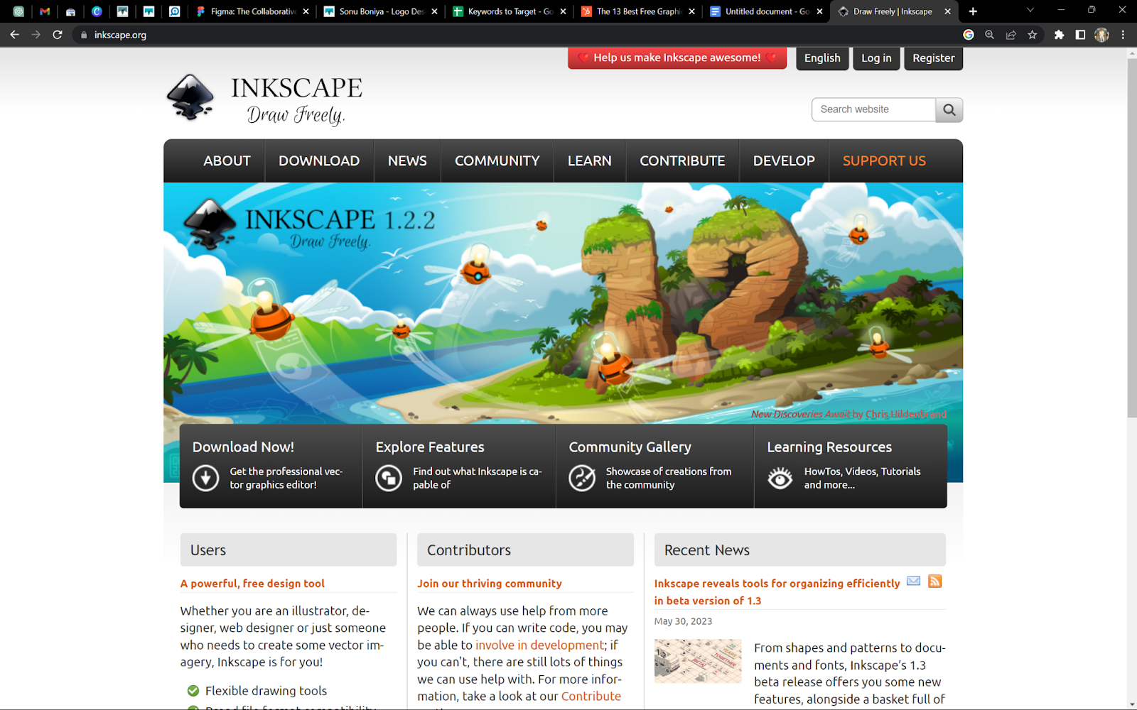Open the Extensions puzzle menu
Screen dimensions: 1137x710
1059,35
